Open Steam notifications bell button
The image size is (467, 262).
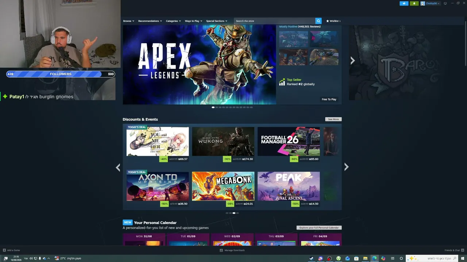(414, 3)
